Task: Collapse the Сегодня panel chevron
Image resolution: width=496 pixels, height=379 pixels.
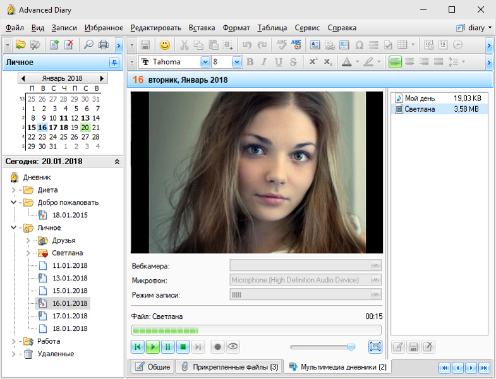Action: click(x=116, y=162)
